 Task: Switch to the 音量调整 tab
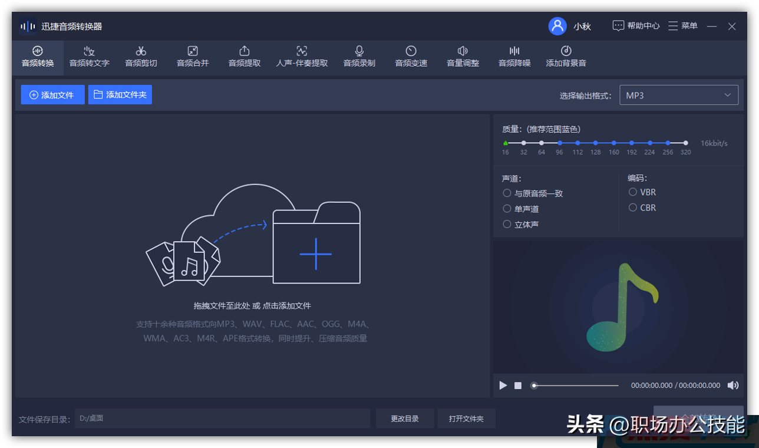coord(462,57)
